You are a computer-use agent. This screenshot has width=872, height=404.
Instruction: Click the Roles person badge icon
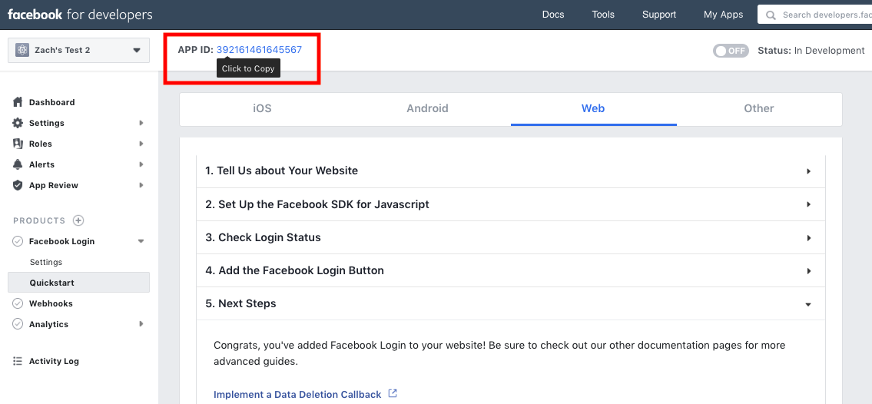tap(18, 144)
